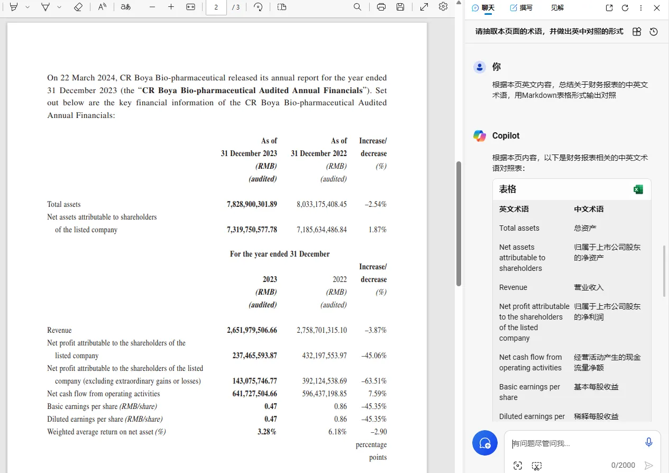
Task: Click the 经营活动产生的现金流量净额 cell
Action: click(607, 362)
